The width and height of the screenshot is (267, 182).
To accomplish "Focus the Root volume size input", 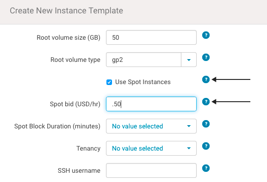I will pyautogui.click(x=151, y=37).
